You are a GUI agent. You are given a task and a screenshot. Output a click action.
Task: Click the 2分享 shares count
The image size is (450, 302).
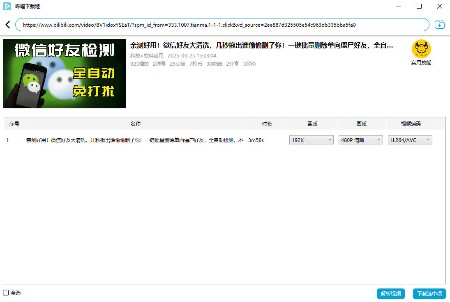tap(233, 64)
